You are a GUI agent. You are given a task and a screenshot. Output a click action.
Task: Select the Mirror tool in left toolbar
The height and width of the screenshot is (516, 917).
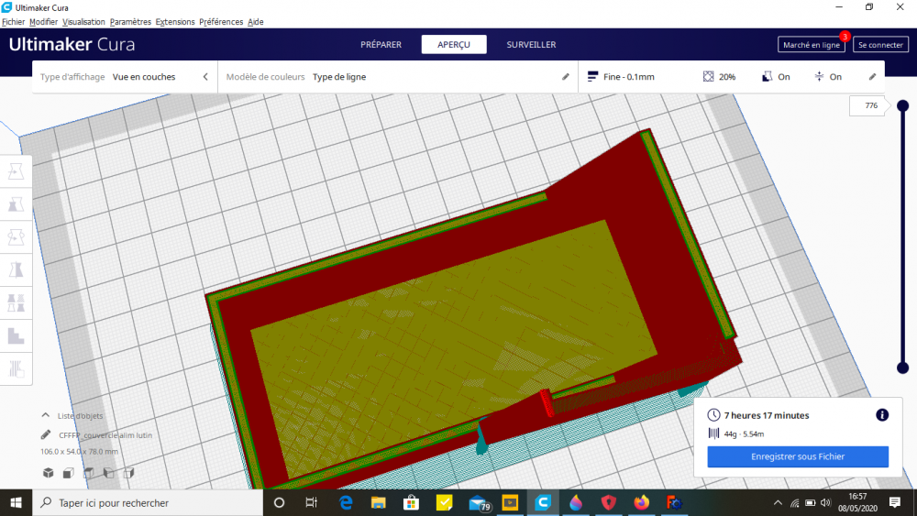pos(16,270)
